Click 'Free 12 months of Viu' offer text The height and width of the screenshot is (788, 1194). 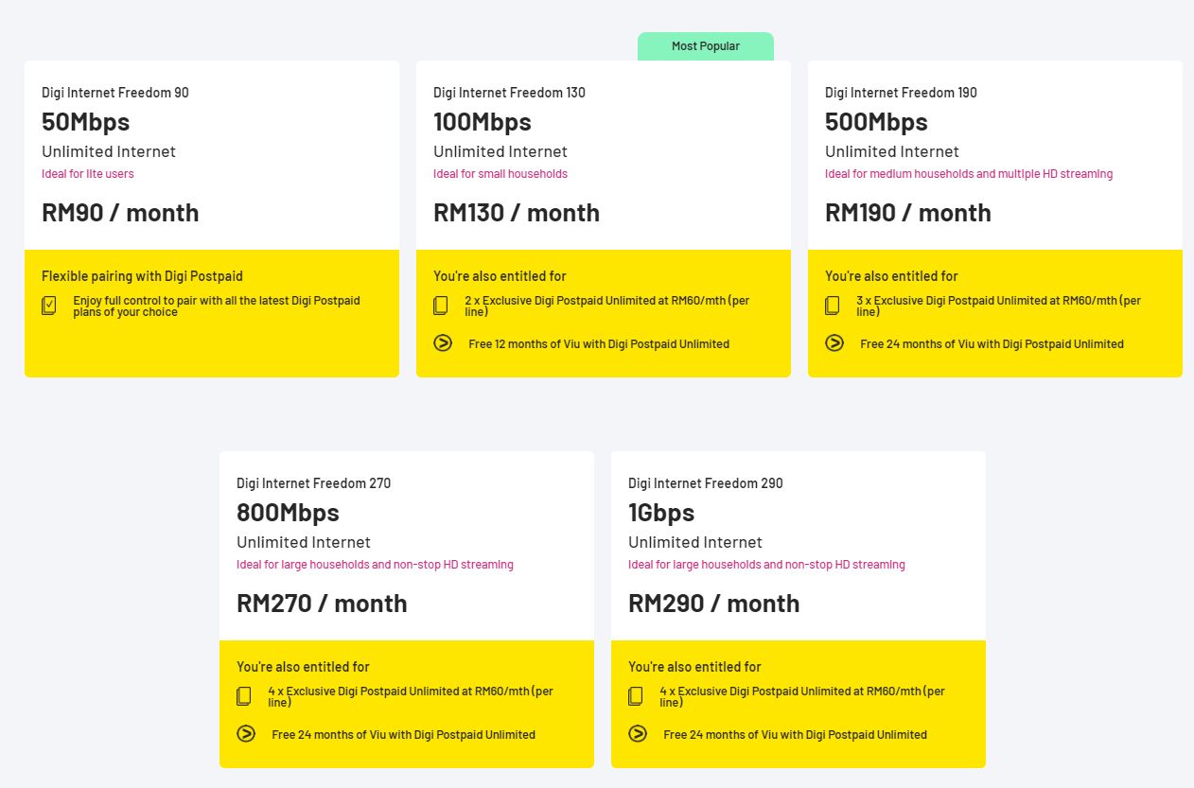point(598,344)
